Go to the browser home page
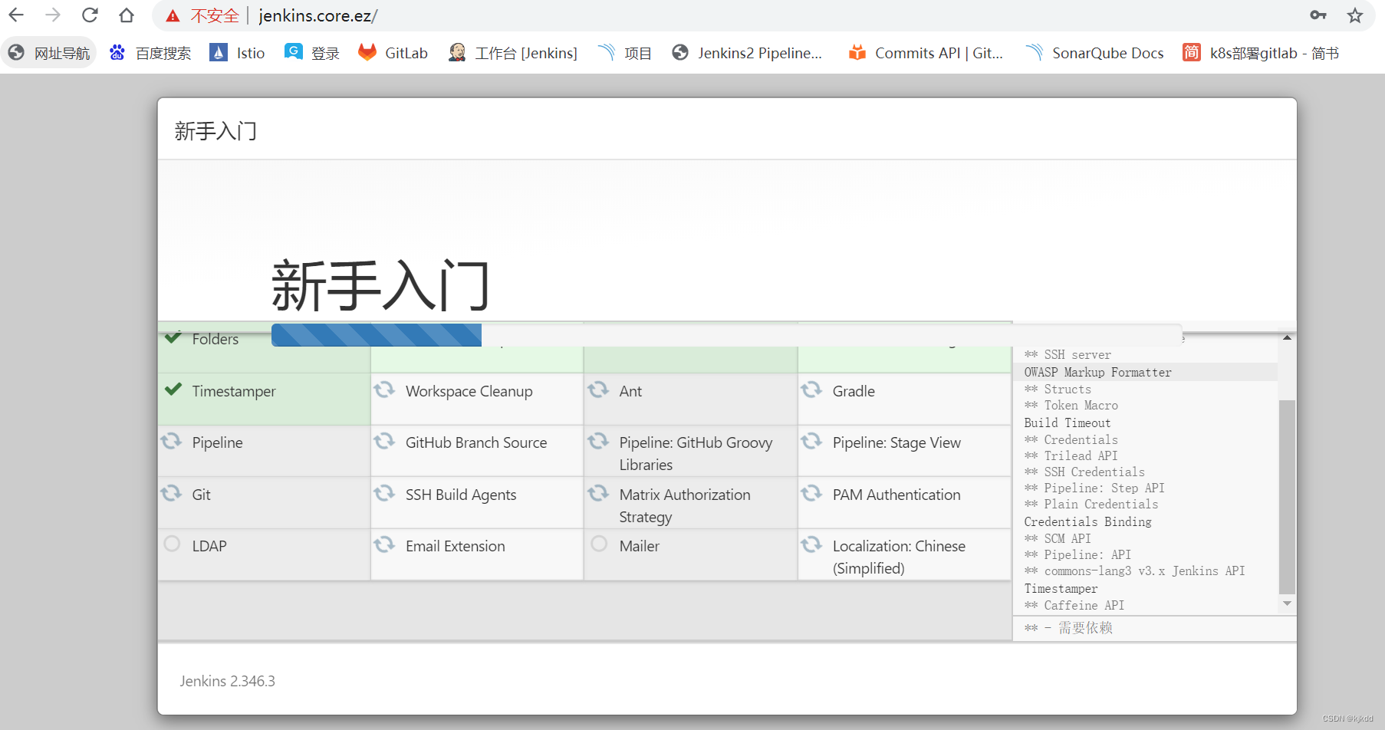The width and height of the screenshot is (1385, 730). click(x=127, y=15)
